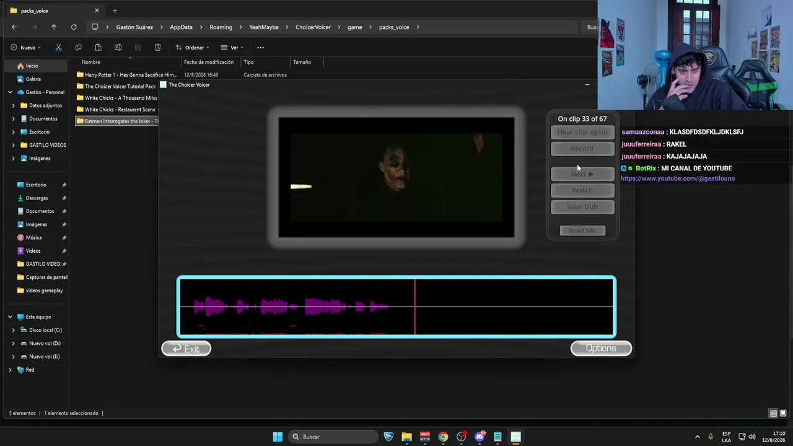Click the game breadcrumb segment

tap(354, 27)
